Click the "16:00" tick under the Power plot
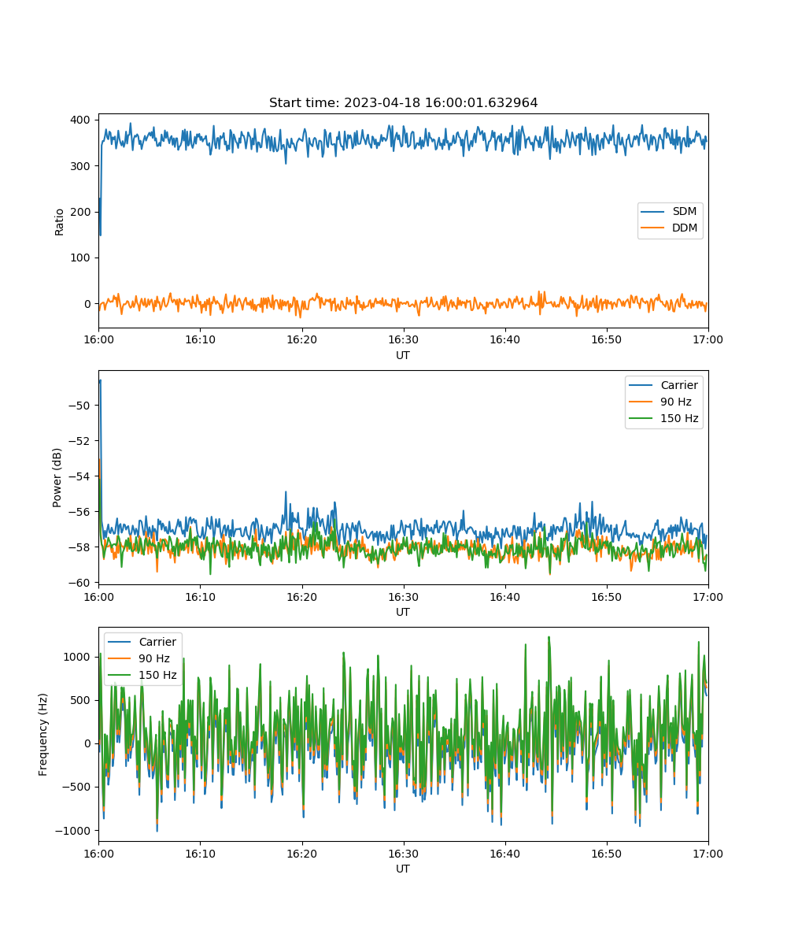The height and width of the screenshot is (945, 787). pyautogui.click(x=98, y=596)
